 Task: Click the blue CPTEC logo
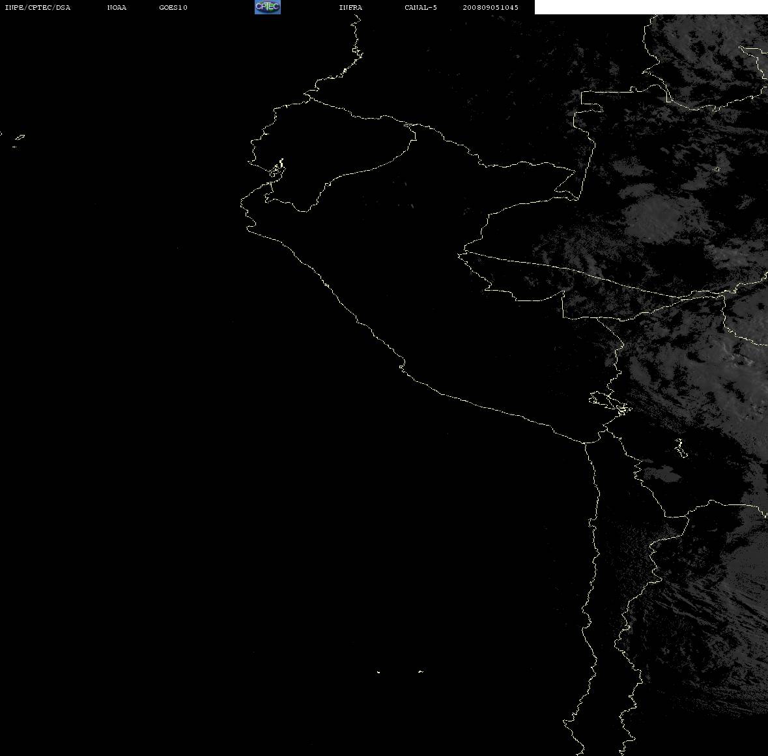(x=268, y=7)
